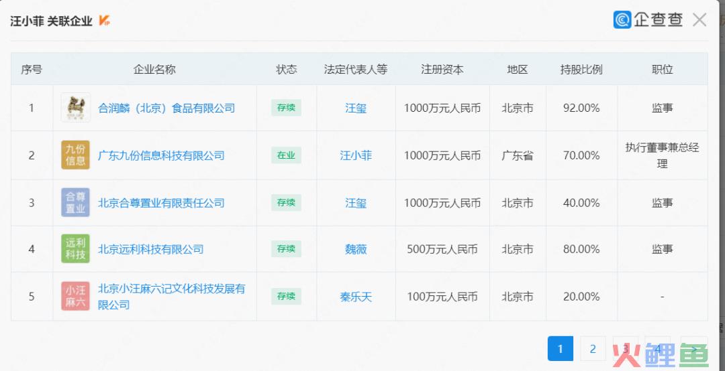This screenshot has width=725, height=371.
Task: Click the 100万元人民币 capital cell
Action: pyautogui.click(x=442, y=297)
